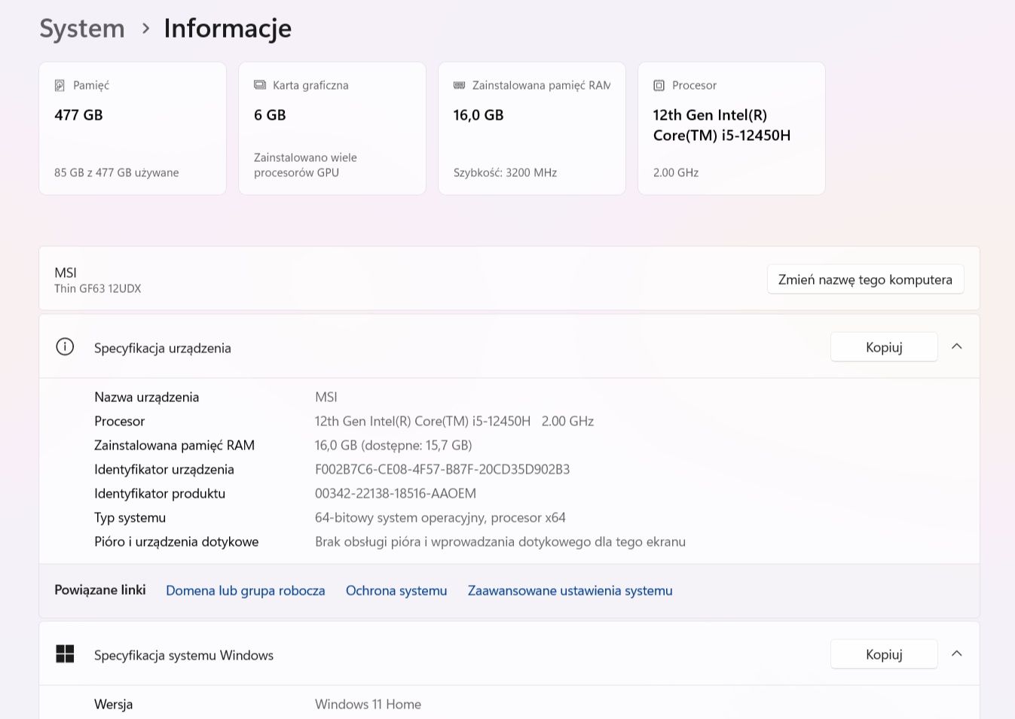Click the Windows logo beside Specyfikacja systemu Windows

coord(65,654)
